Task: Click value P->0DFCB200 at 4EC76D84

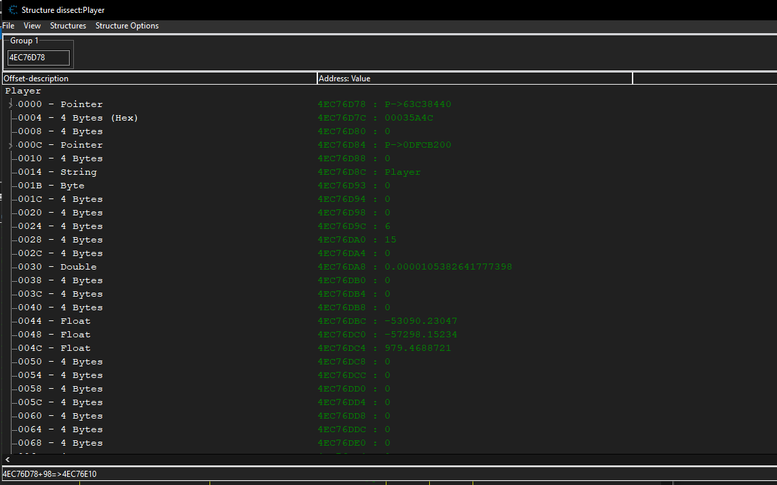Action: coord(418,145)
